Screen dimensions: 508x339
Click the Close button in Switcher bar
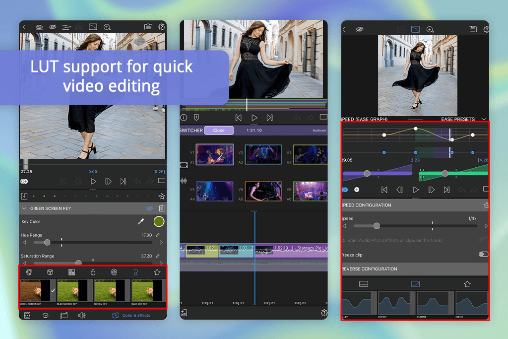point(219,130)
